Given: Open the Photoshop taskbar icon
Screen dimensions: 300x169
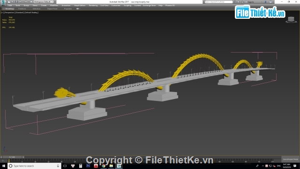Looking at the screenshot, I should point(88,166).
